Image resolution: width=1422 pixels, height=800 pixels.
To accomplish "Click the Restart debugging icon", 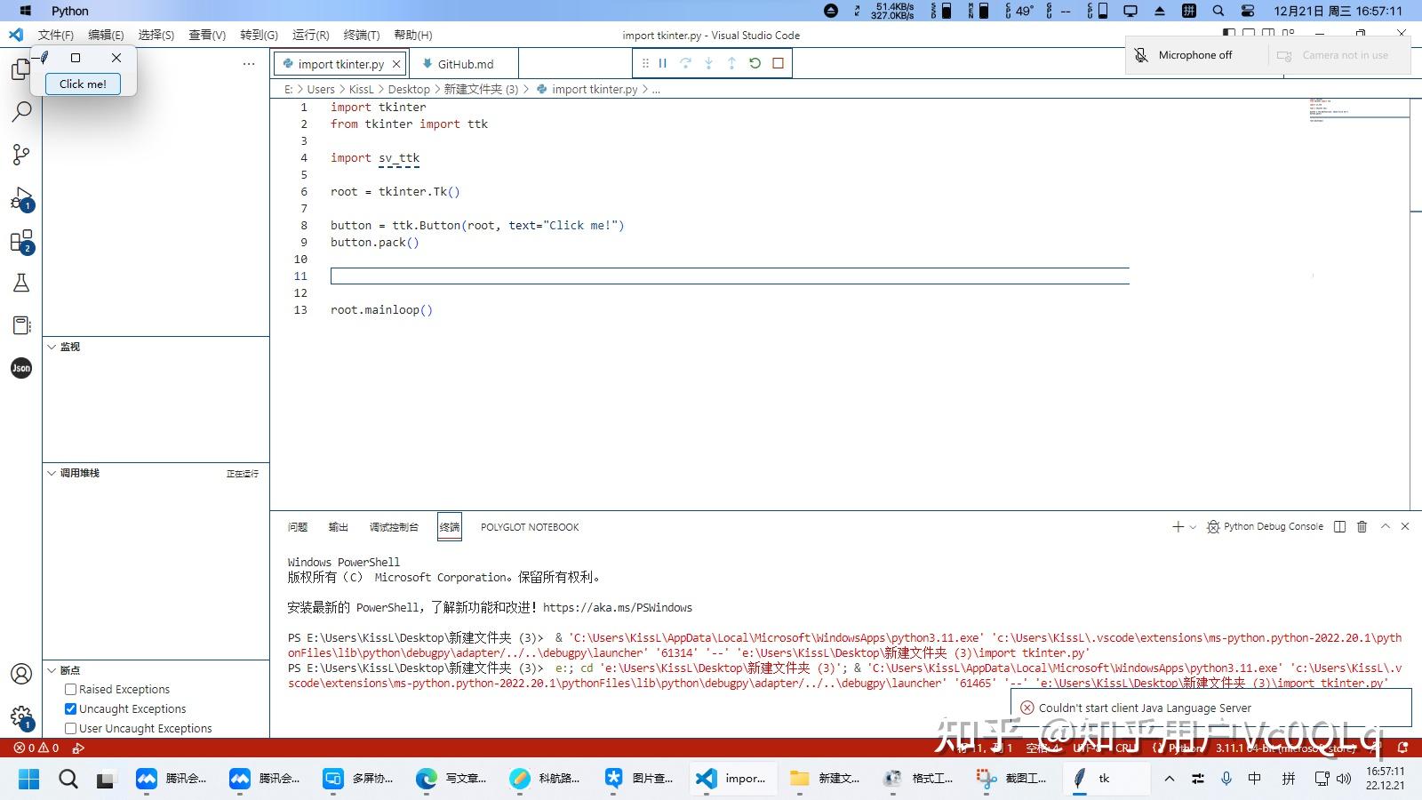I will click(754, 63).
